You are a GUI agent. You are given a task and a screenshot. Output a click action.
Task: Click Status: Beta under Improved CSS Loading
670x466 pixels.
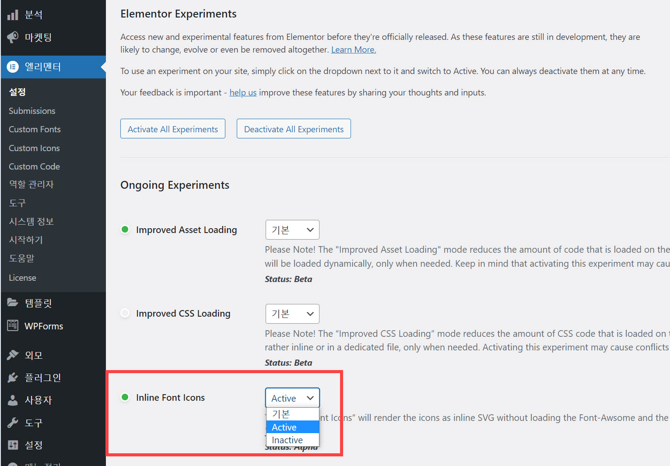coord(288,363)
